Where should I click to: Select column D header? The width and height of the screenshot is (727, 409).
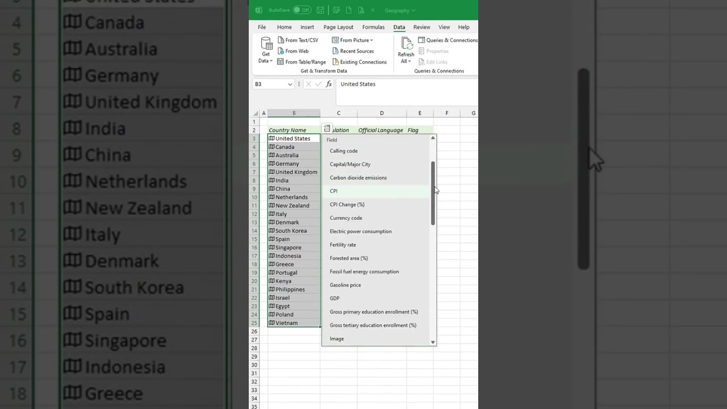tap(382, 113)
